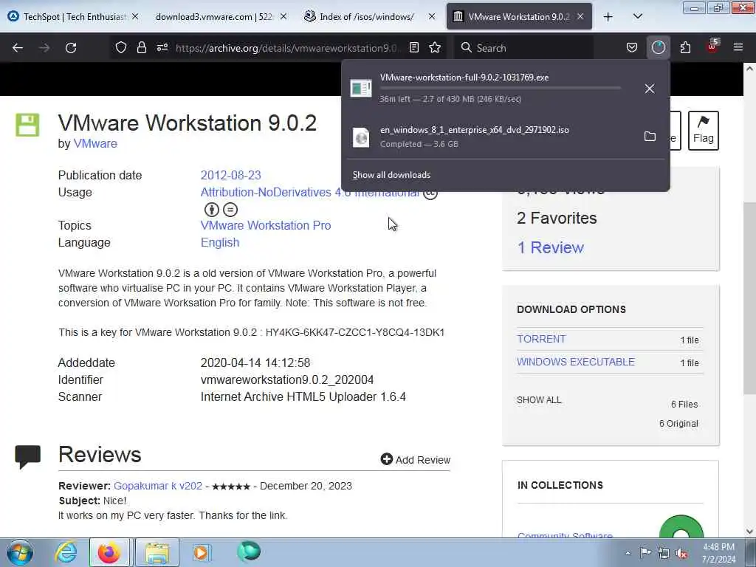
Task: Click the Creative Commons attribution person icon
Action: (x=212, y=210)
